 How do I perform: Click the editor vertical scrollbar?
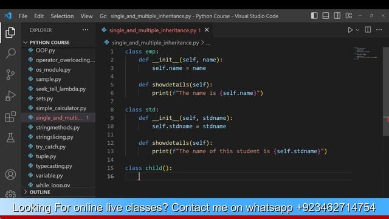coord(386,92)
